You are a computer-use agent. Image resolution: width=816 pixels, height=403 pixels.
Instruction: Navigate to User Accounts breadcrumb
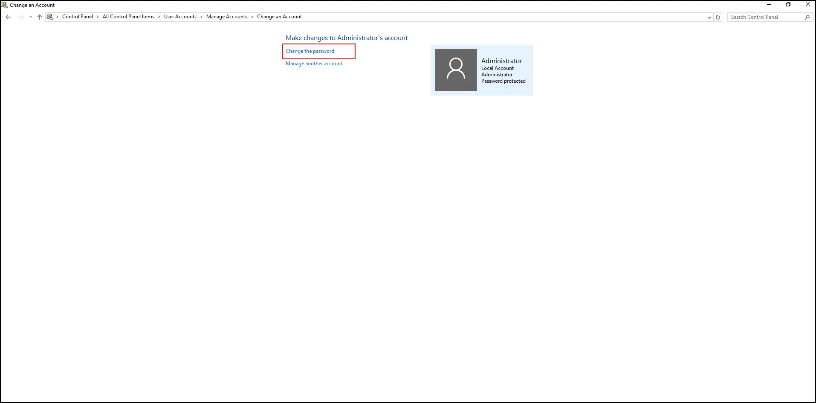[x=180, y=17]
